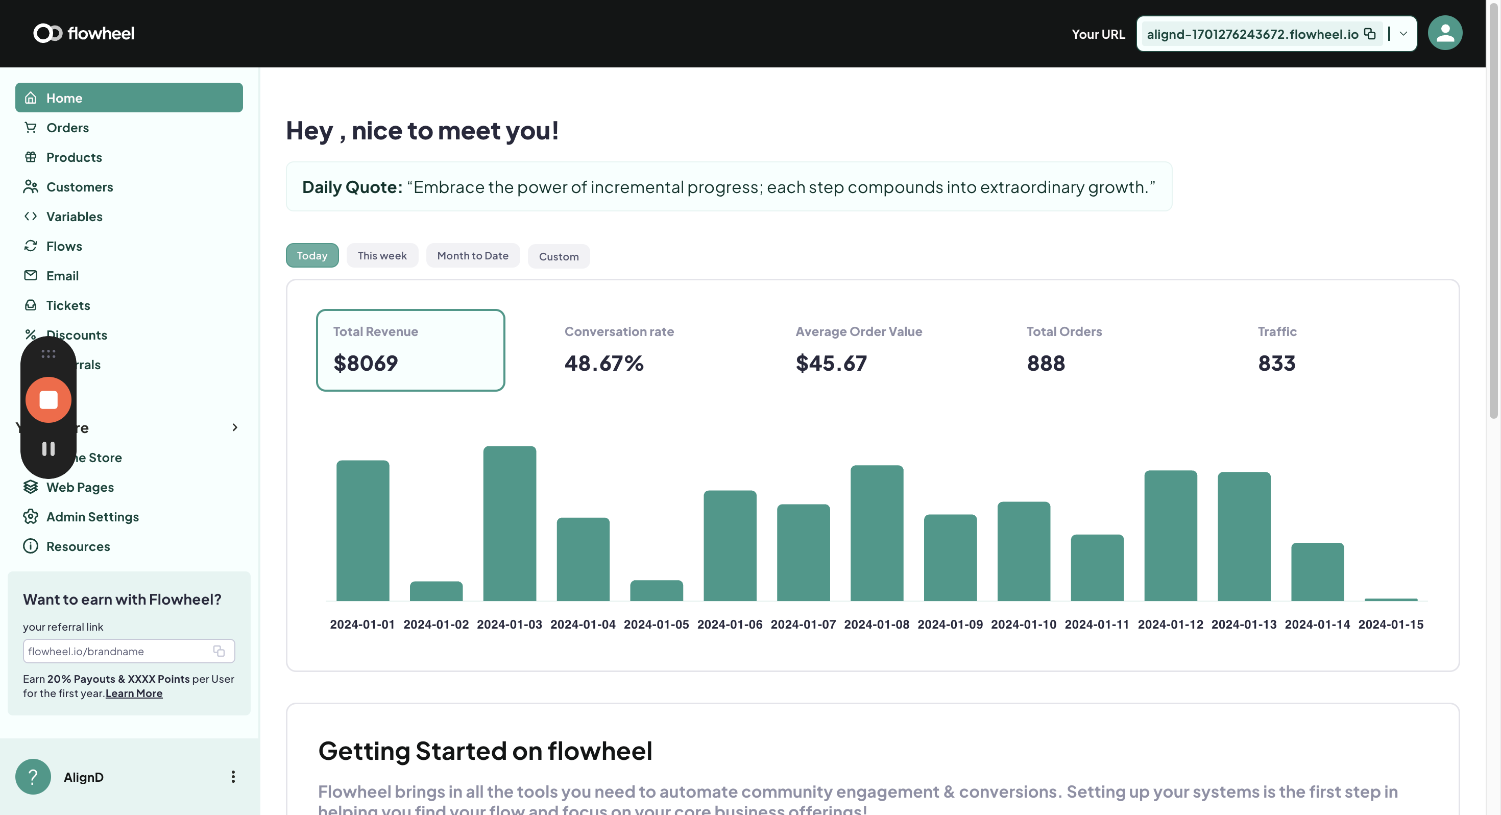
Task: Open the user profile avatar
Action: point(1445,33)
